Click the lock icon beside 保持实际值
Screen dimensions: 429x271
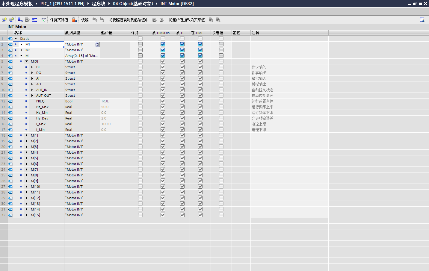(75, 20)
